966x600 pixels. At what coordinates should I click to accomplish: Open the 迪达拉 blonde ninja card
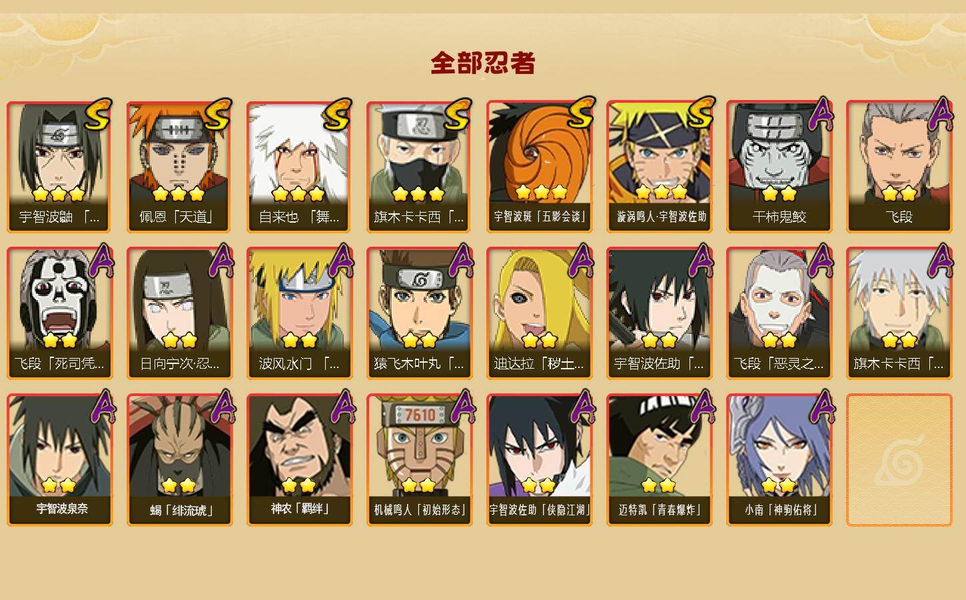point(539,313)
